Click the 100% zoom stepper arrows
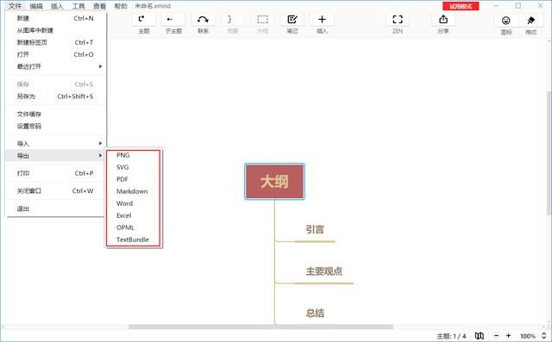 [544, 336]
